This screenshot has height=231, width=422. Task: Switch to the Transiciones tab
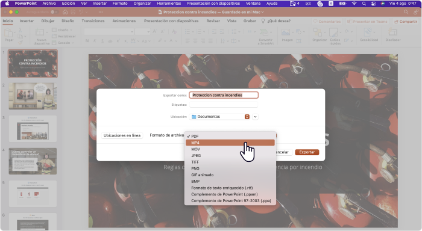pos(93,21)
